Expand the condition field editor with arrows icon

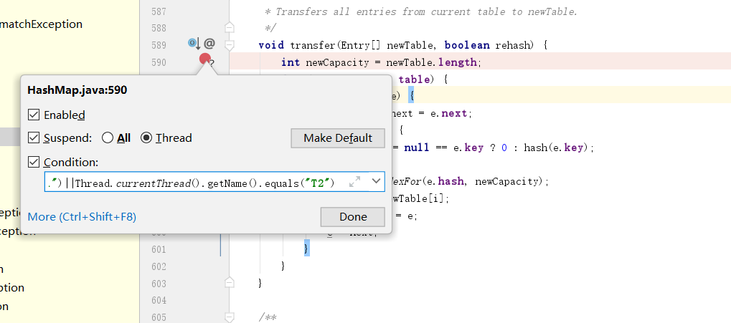354,182
